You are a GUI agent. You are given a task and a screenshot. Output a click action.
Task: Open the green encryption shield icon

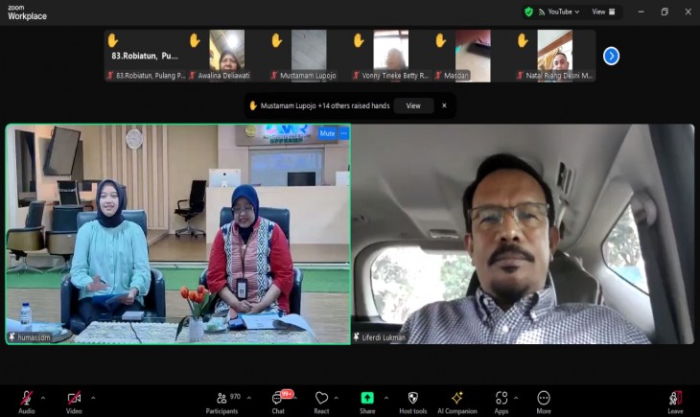point(529,12)
